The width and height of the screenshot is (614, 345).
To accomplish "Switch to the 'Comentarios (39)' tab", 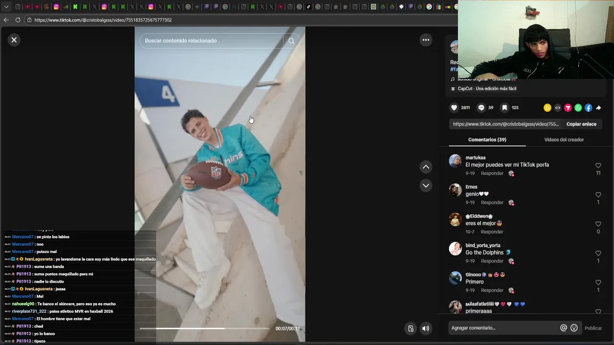I will click(487, 140).
